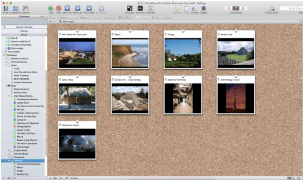Screen dimensions: 303x180
Task: Enter Compose mode from toolbar
Action: pyautogui.click(x=130, y=8)
